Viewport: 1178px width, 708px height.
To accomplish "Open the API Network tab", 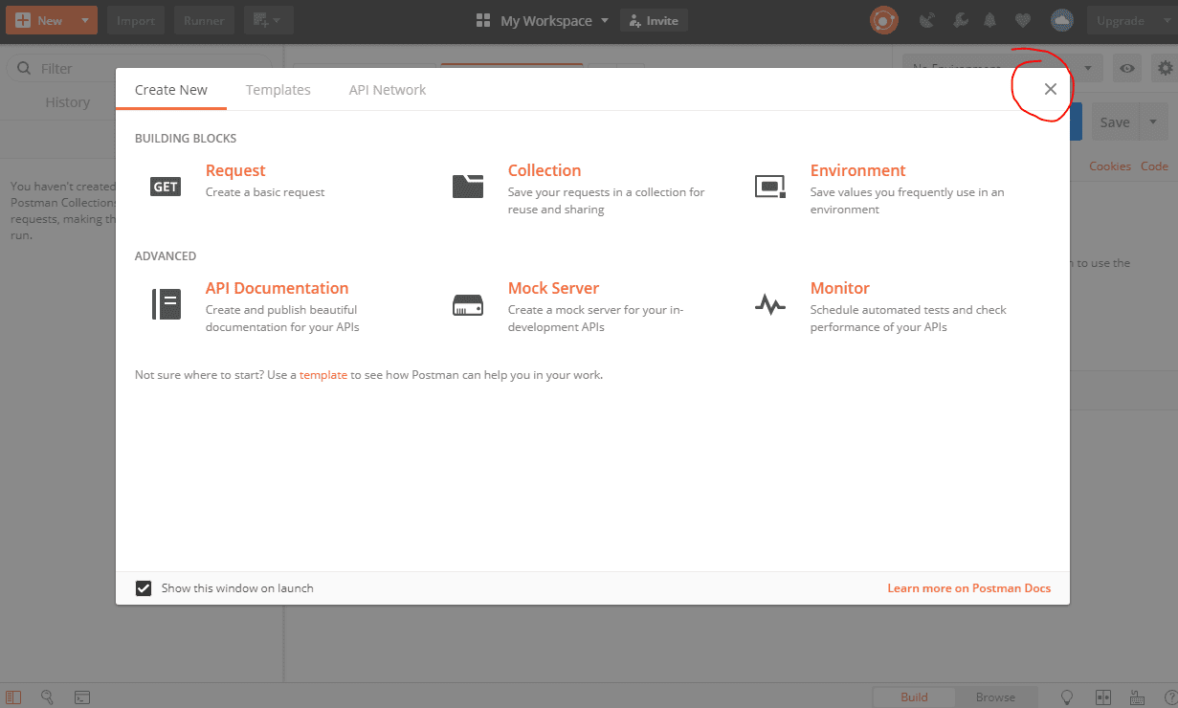I will pos(388,90).
